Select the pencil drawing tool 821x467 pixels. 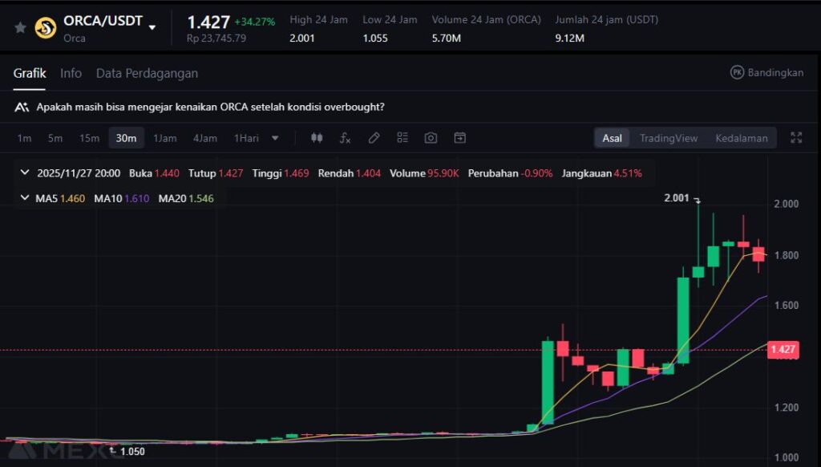374,138
